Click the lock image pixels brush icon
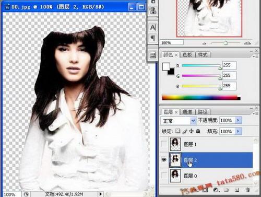 click(185, 131)
